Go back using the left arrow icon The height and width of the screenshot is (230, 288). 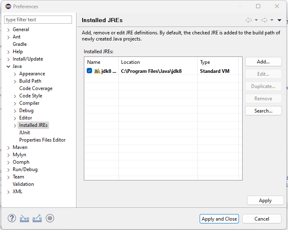coord(249,20)
